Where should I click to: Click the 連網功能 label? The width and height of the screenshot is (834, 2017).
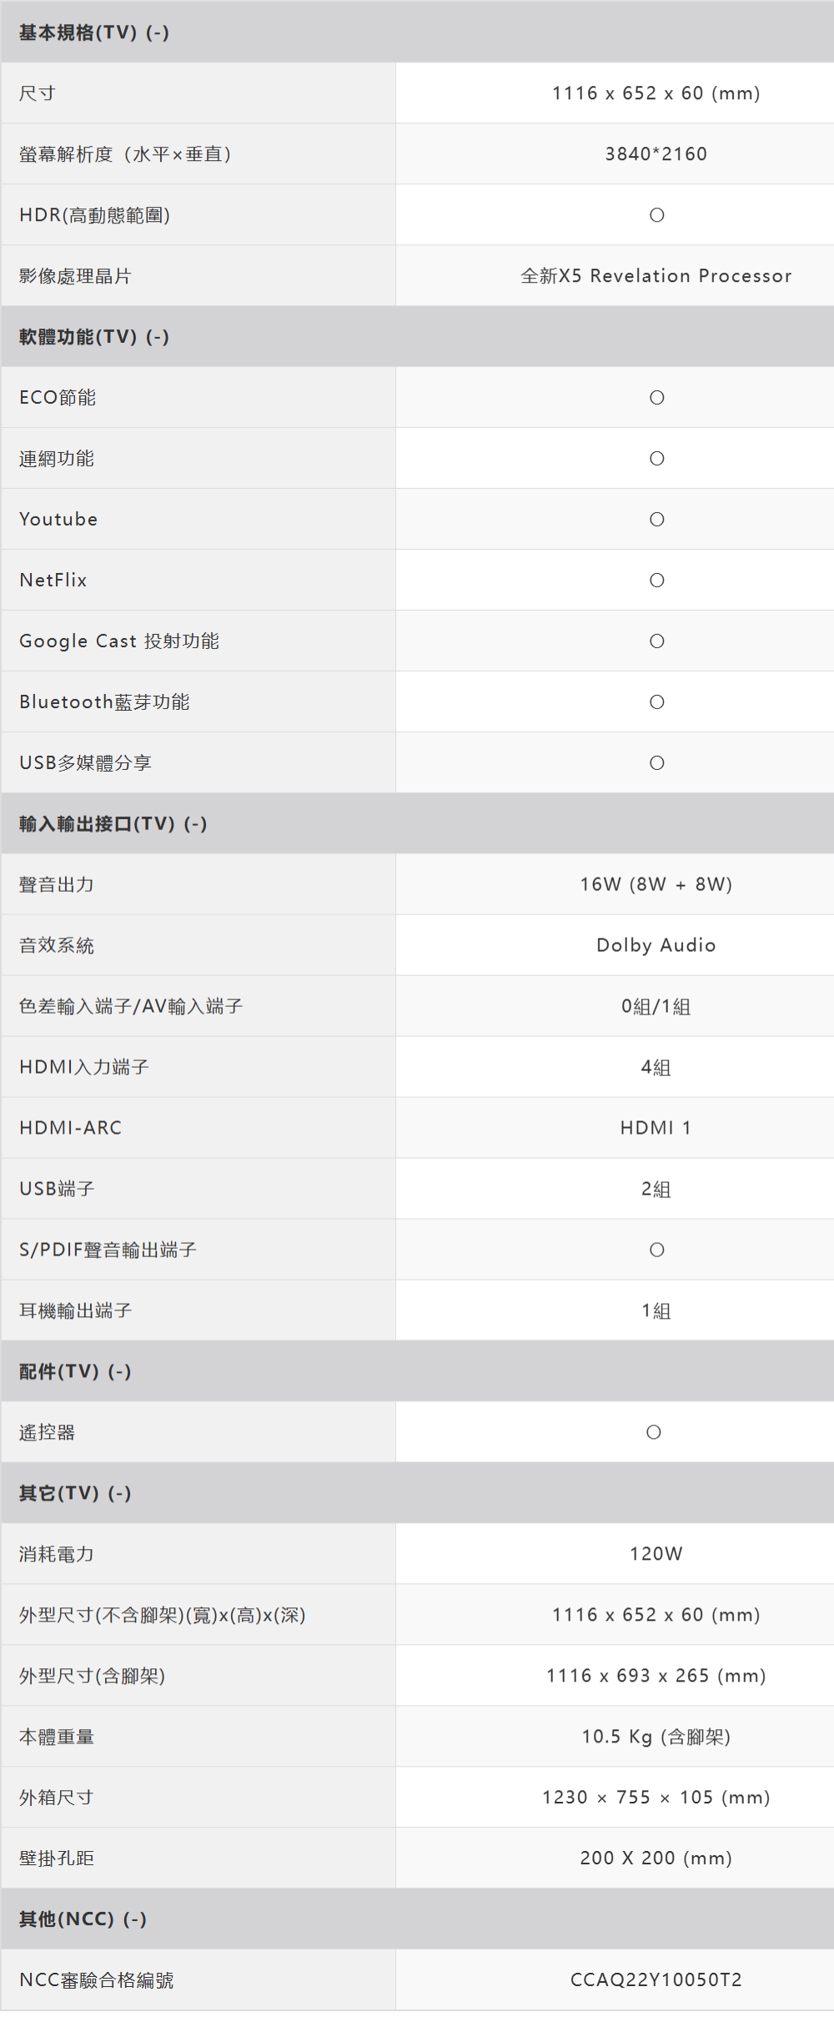(57, 459)
